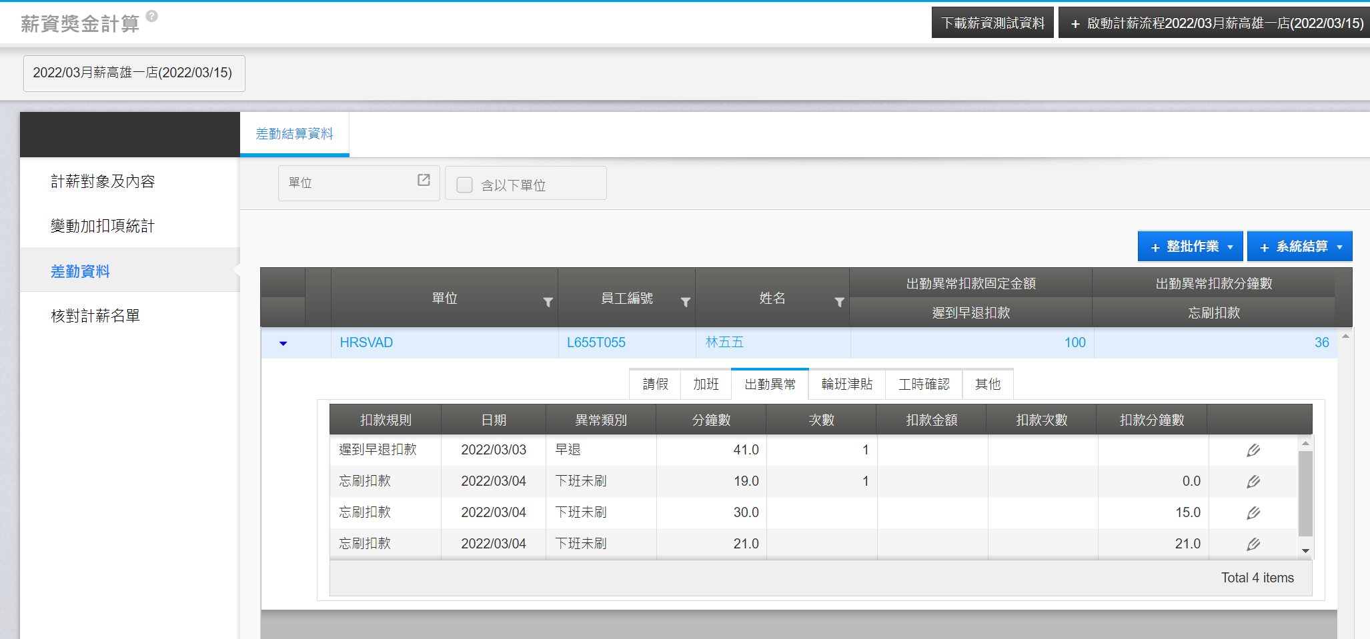Edit the 30.0 minute 忘刷扣款 row
The image size is (1370, 639).
(x=1253, y=513)
